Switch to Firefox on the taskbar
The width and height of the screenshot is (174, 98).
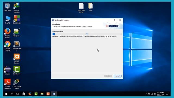pyautogui.click(x=30, y=94)
